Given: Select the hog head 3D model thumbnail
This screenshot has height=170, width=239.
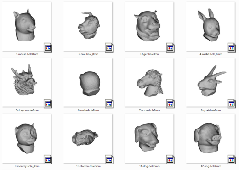Looking at the screenshot, I should [x=211, y=138].
